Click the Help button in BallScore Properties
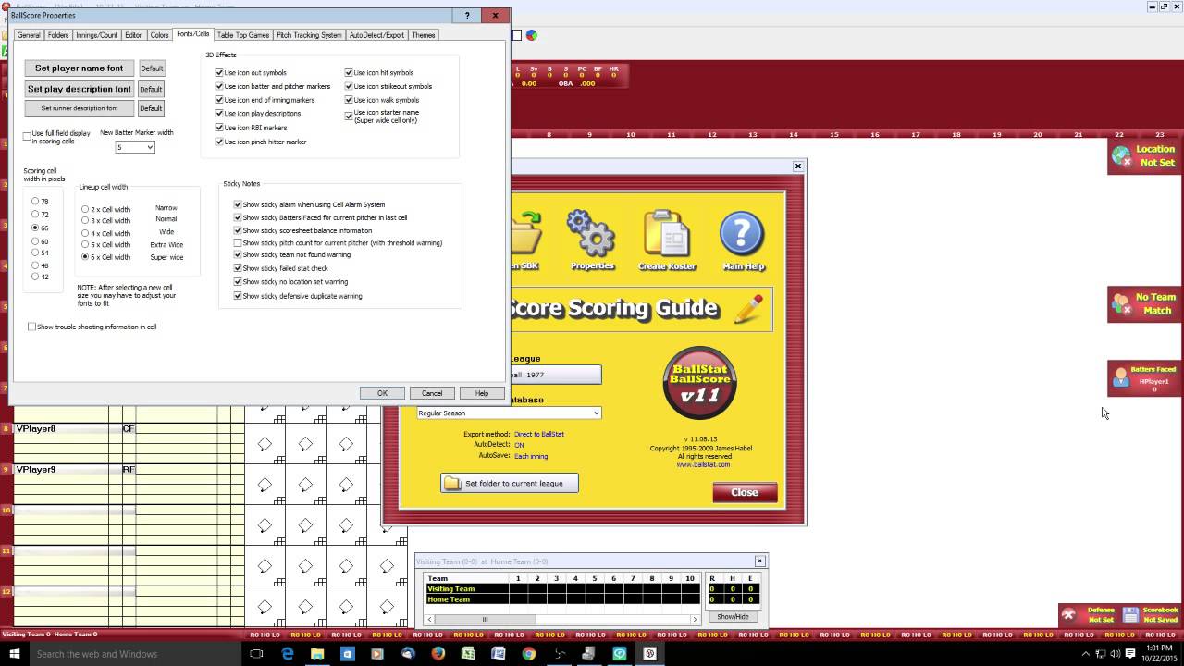The image size is (1184, 666). [482, 393]
